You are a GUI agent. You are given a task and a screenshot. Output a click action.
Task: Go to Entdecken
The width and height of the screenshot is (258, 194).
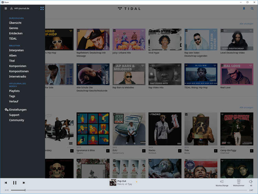tap(15, 33)
